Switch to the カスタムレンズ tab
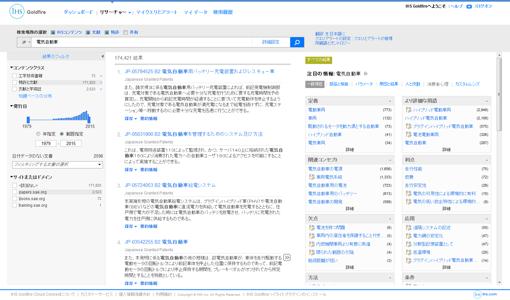The image size is (510, 300). click(467, 84)
